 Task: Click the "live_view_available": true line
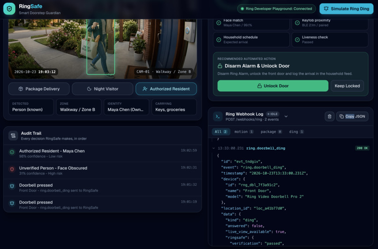pos(256,232)
